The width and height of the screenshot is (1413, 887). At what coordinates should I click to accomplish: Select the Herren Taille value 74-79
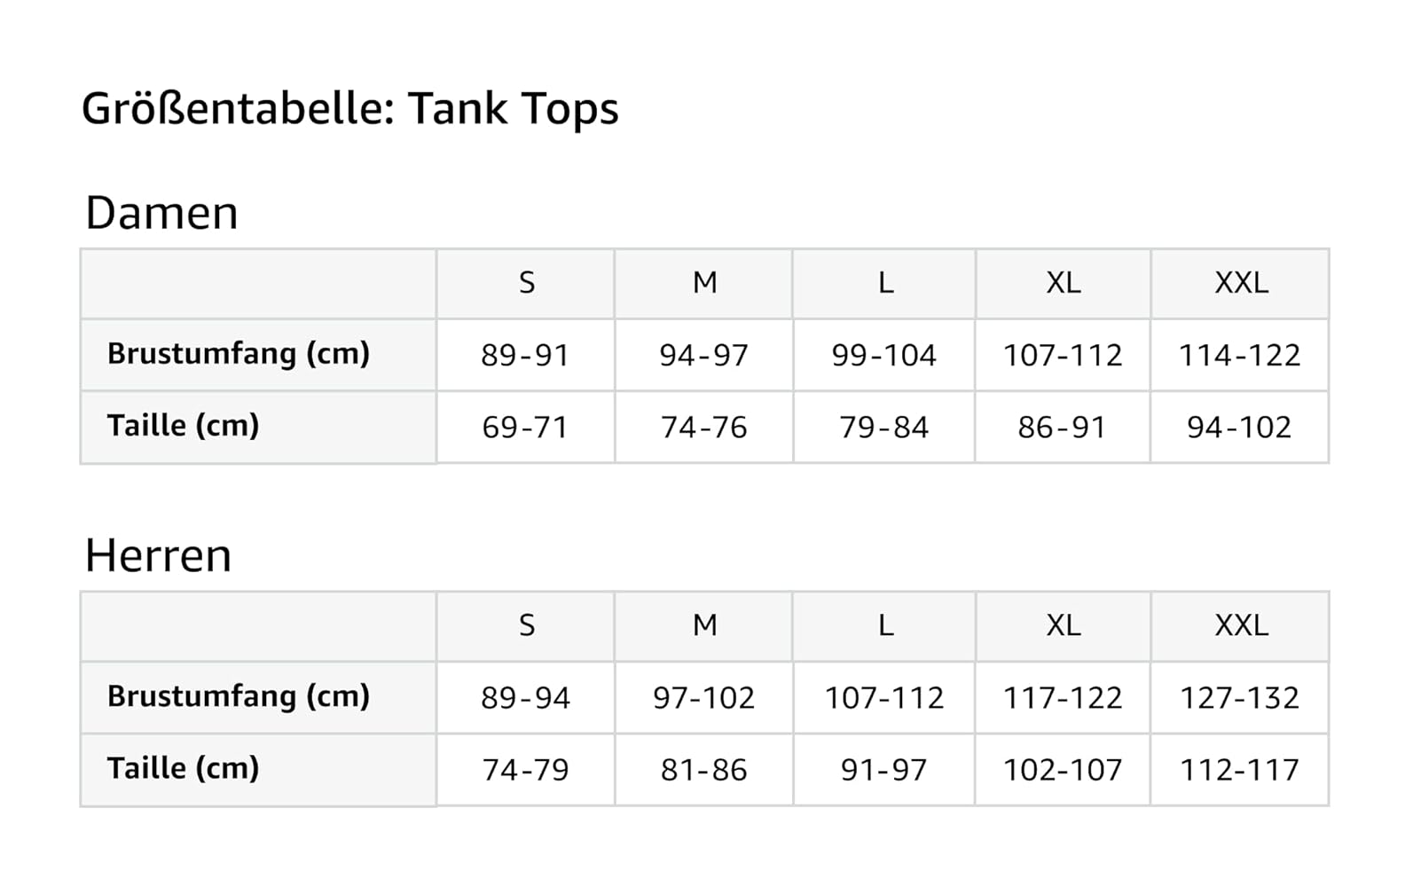click(x=525, y=770)
